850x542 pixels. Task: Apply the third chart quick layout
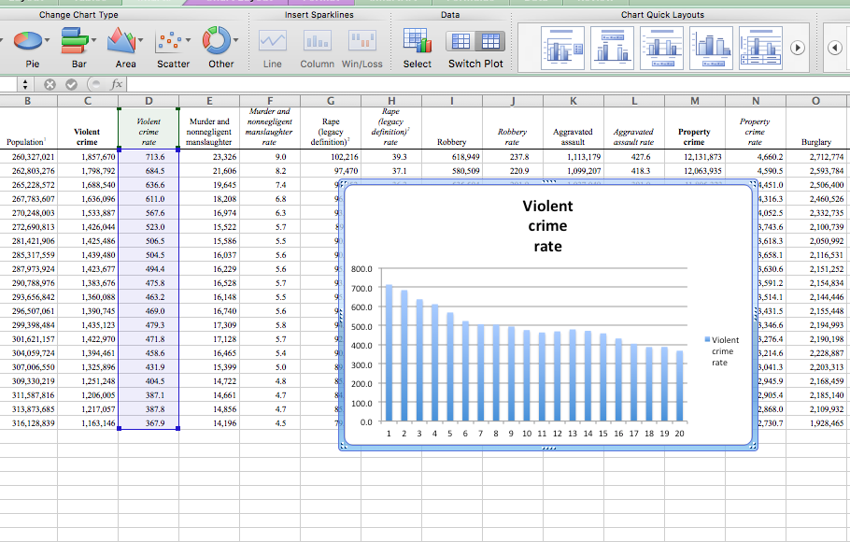point(663,47)
